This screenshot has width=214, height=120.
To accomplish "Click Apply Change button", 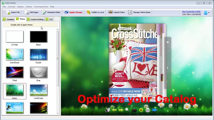I will (74, 12).
